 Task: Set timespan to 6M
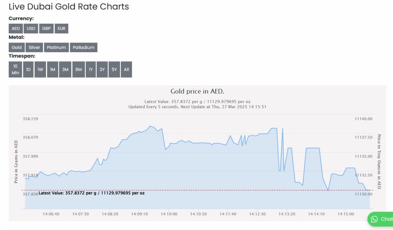coord(78,69)
